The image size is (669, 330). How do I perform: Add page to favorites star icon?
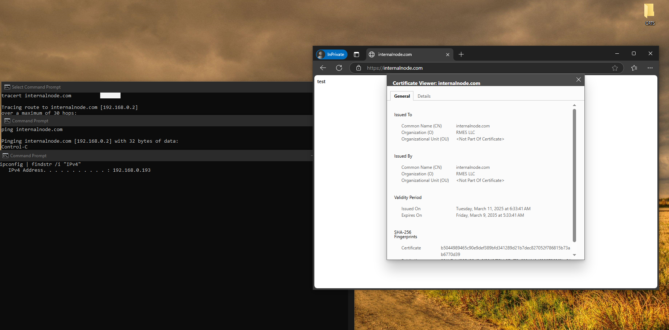[x=615, y=68]
